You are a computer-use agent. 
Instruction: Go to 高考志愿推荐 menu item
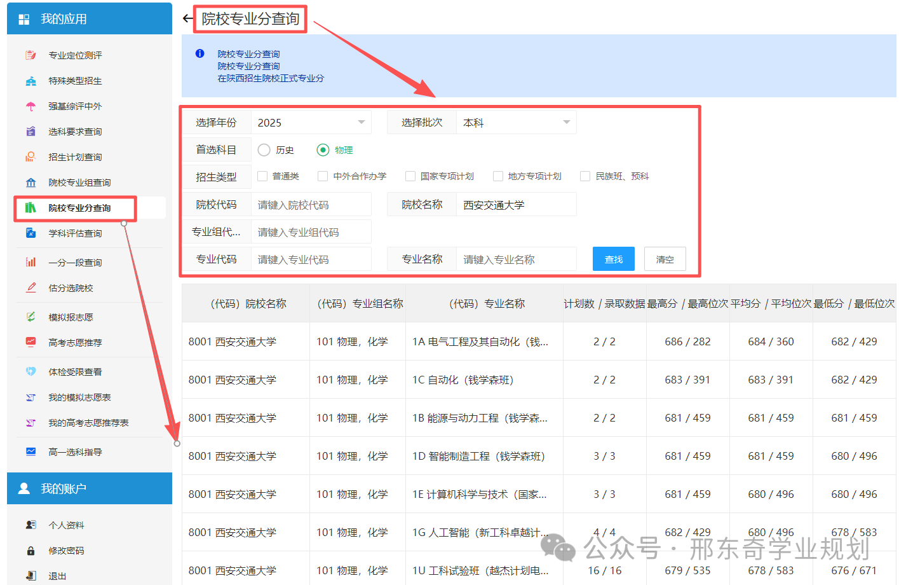pyautogui.click(x=75, y=343)
